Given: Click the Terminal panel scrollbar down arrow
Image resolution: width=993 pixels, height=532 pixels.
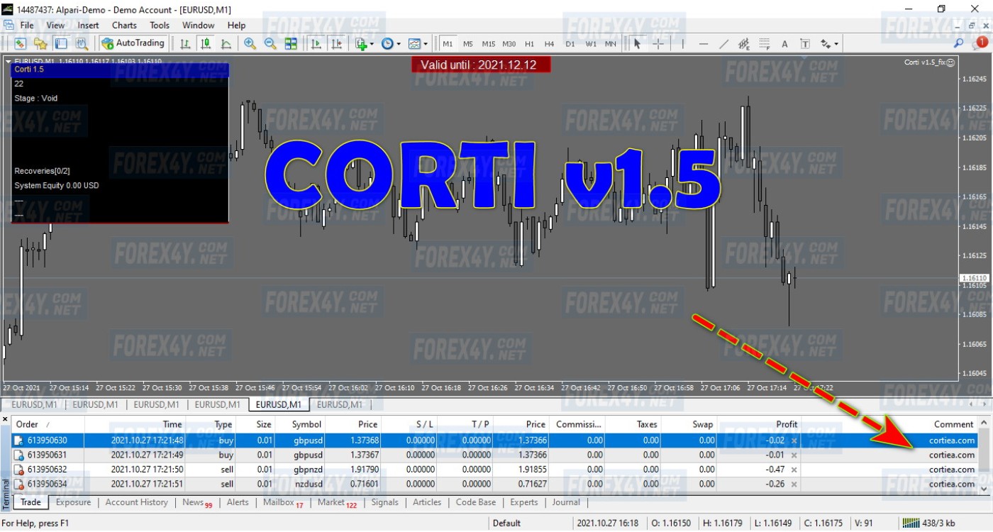Looking at the screenshot, I should [x=985, y=489].
